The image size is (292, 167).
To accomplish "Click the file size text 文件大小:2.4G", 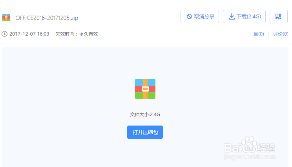I will point(145,115).
